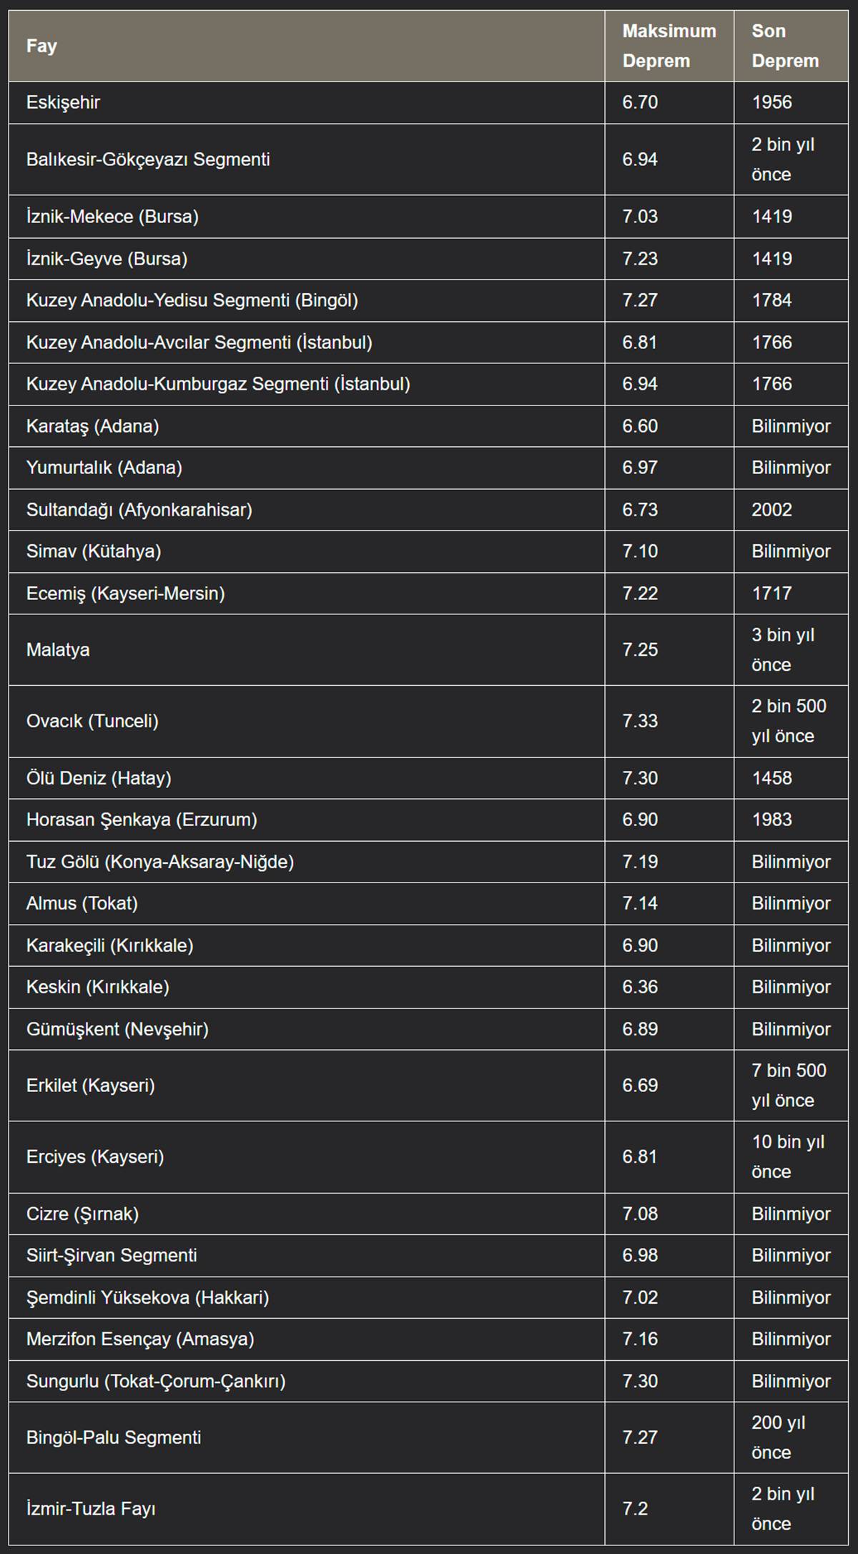This screenshot has width=858, height=1554.
Task: Click the Son Deprem column header
Action: (784, 46)
